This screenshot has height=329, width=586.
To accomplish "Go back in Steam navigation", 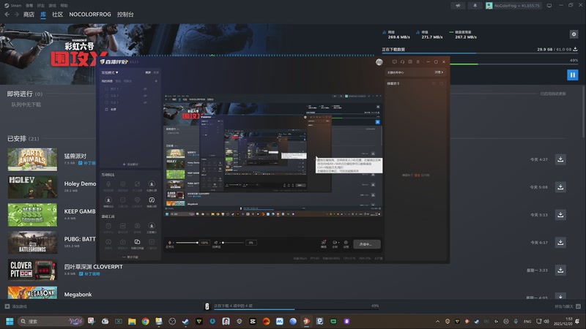I will click(x=7, y=14).
